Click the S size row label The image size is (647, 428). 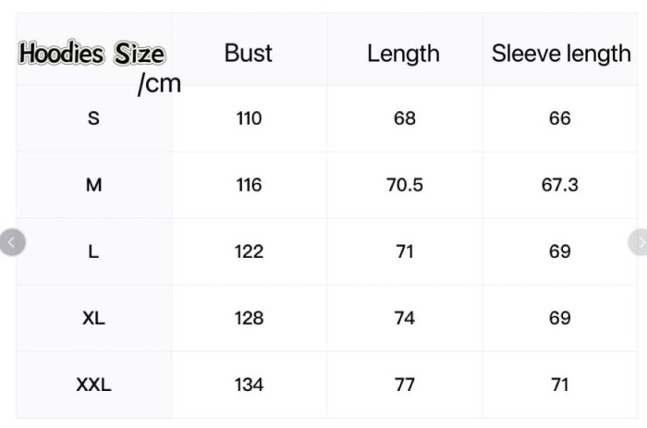(x=93, y=118)
